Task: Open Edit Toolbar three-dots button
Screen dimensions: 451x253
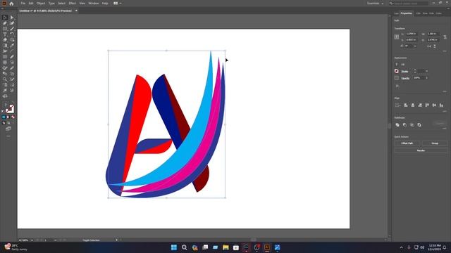Action: click(8, 136)
